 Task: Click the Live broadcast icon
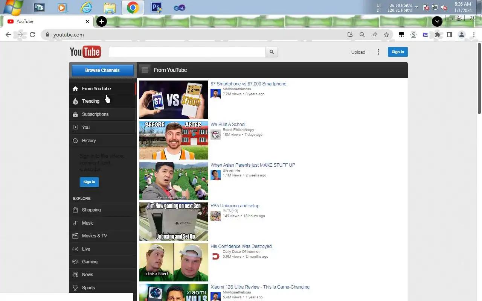[75, 249]
